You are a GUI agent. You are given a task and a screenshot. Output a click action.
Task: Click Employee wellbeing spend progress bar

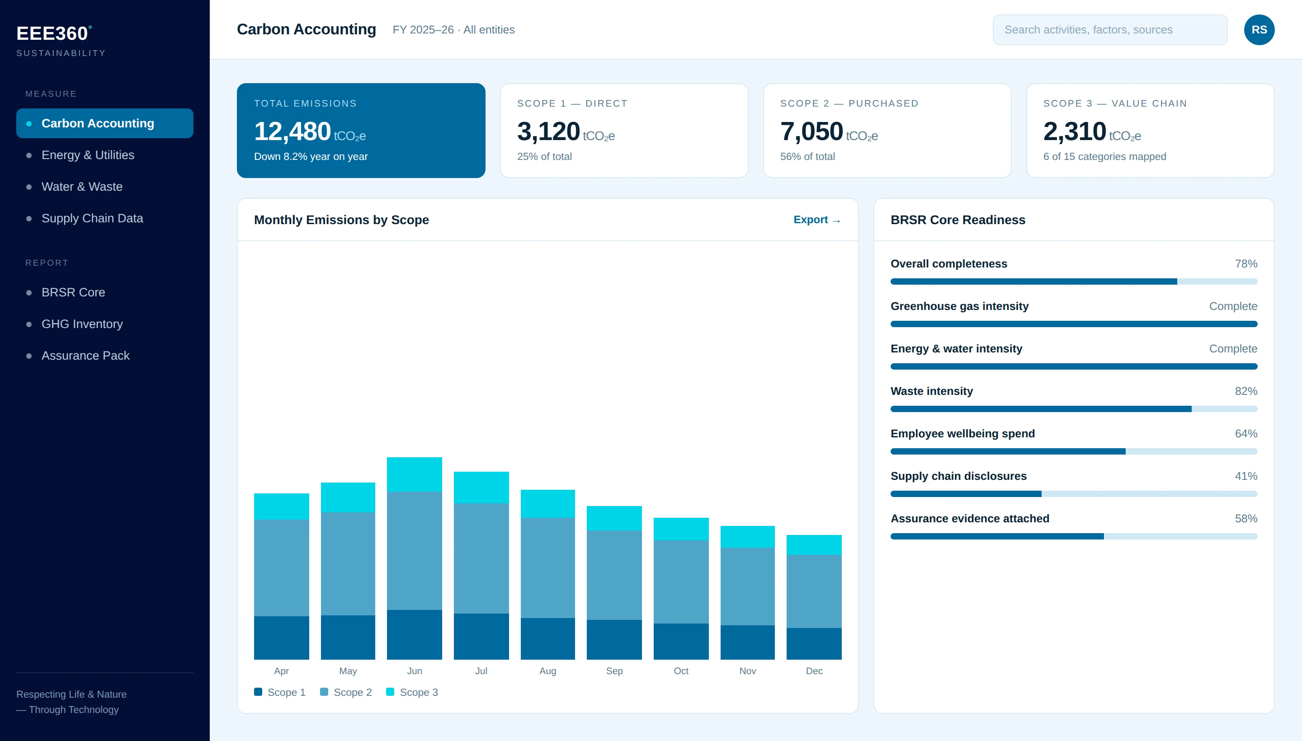(x=1073, y=451)
